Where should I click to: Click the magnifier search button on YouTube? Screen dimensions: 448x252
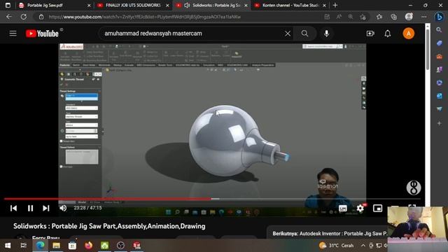[305, 34]
